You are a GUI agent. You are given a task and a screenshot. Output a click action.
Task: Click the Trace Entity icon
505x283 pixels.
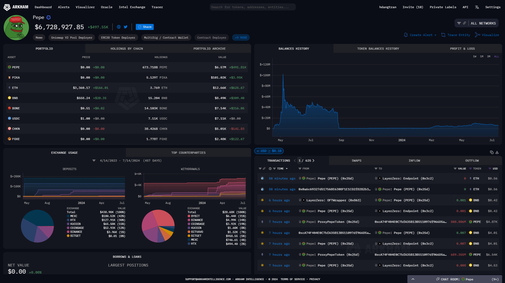(443, 35)
